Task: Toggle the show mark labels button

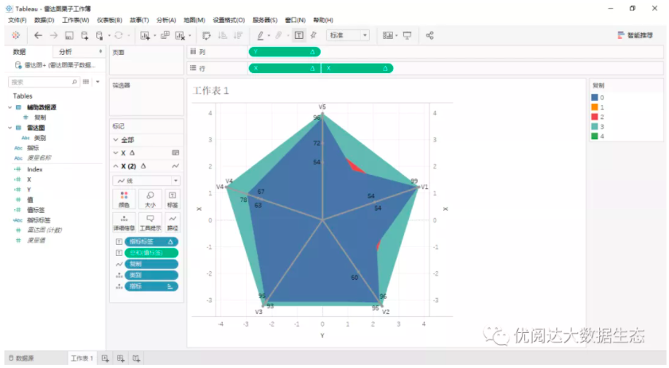Action: pyautogui.click(x=299, y=36)
